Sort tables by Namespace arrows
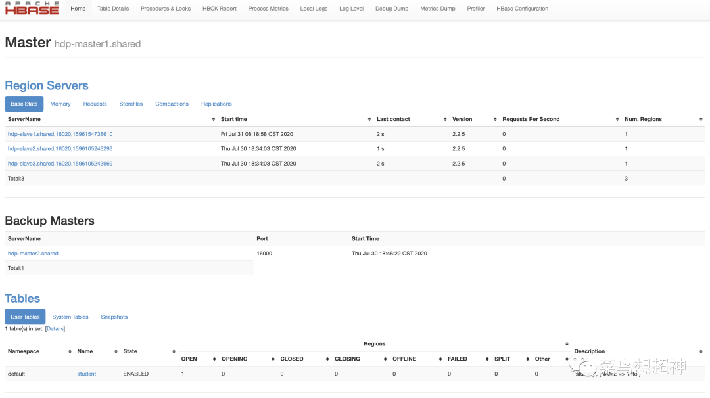Screen dimensions: 710x398 tap(70, 352)
